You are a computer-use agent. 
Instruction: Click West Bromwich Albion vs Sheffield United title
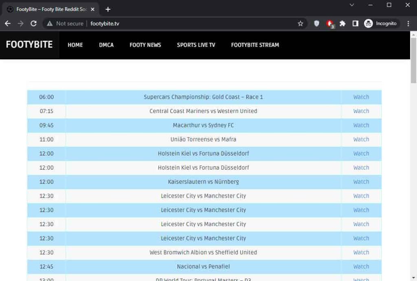[x=204, y=252]
